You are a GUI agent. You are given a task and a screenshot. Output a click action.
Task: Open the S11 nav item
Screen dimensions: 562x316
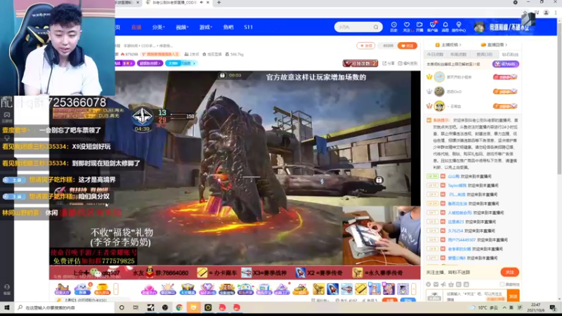tap(249, 27)
